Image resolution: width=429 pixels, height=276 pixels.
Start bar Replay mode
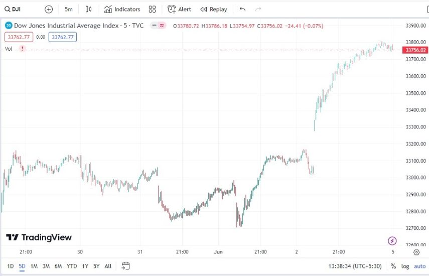tap(214, 9)
